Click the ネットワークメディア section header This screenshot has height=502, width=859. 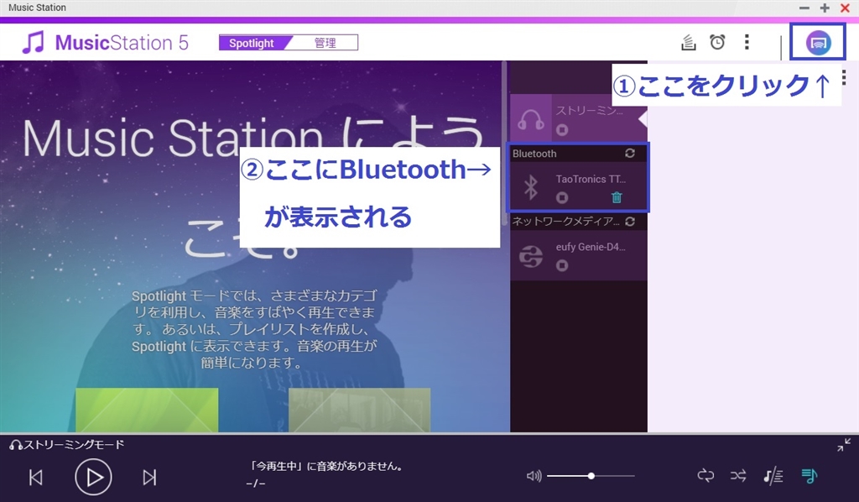(578, 222)
